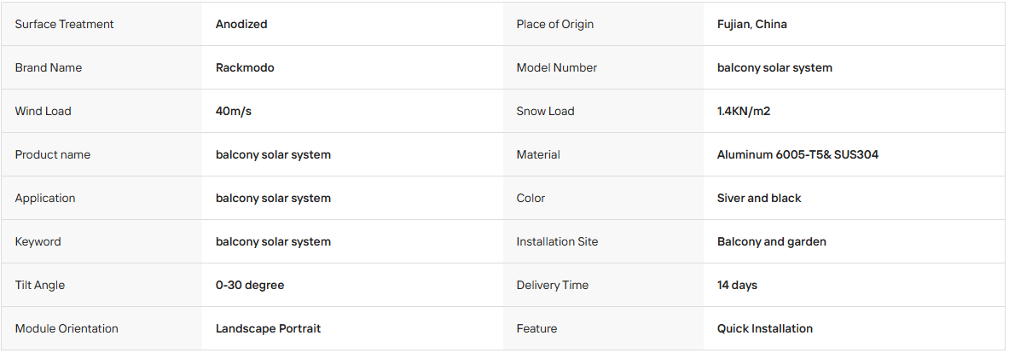Image resolution: width=1009 pixels, height=353 pixels.
Task: Click the 14 days delivery time value
Action: coord(737,285)
